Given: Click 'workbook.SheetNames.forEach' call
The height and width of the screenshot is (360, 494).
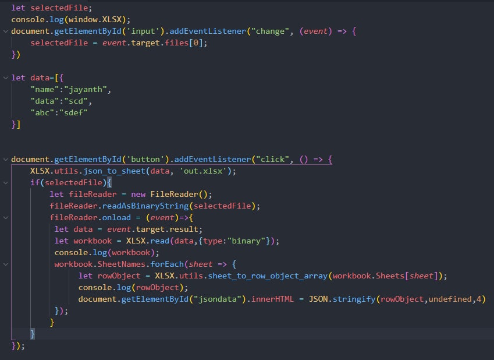Looking at the screenshot, I should (119, 264).
